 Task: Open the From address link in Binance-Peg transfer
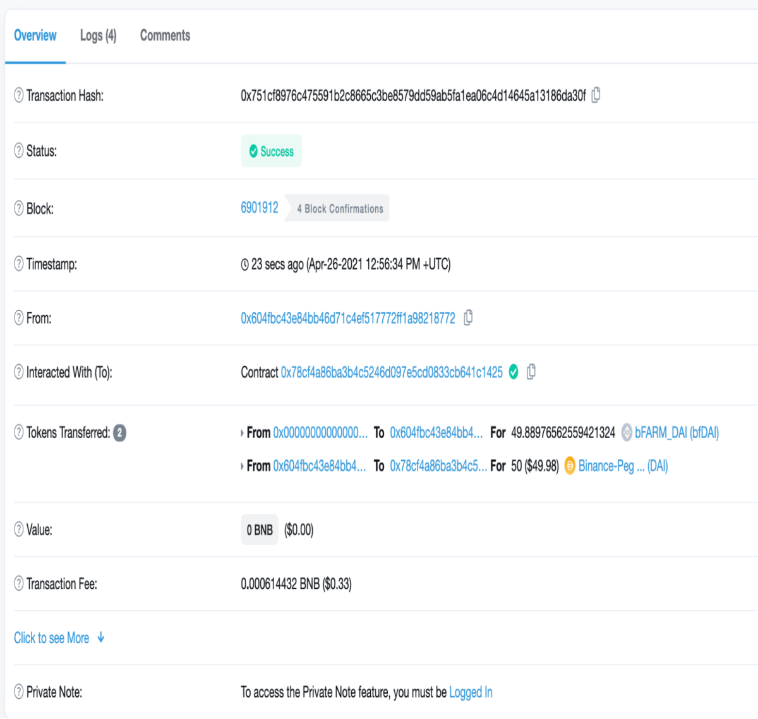[319, 466]
